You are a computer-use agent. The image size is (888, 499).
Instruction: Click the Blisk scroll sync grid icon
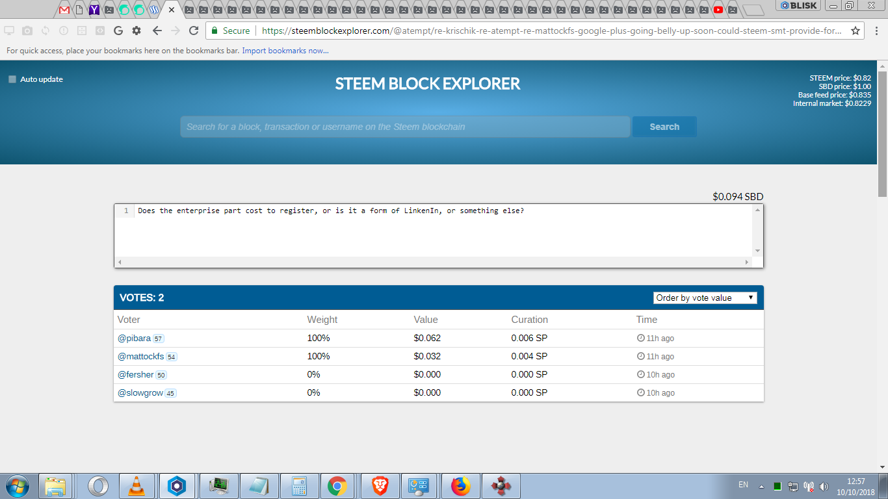(82, 31)
